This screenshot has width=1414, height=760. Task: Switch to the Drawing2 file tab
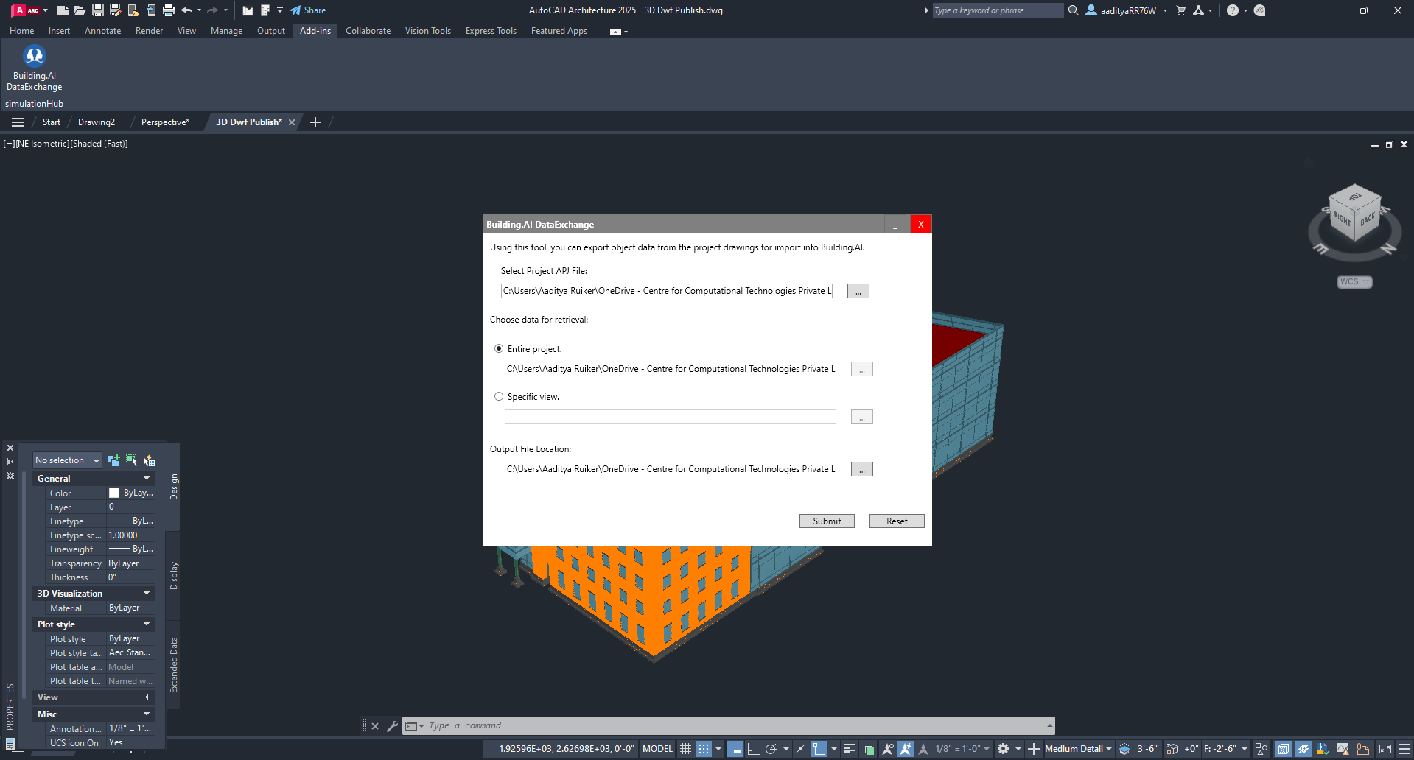(97, 122)
